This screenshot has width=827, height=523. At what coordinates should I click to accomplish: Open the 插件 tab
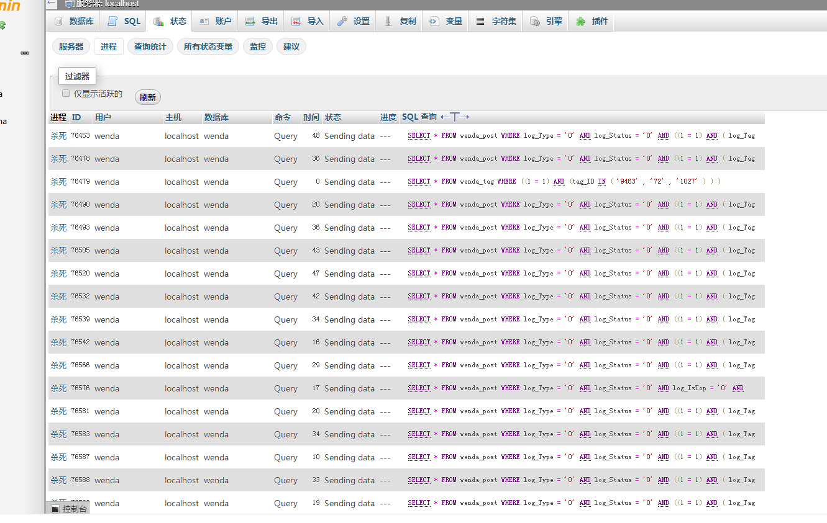click(x=592, y=21)
